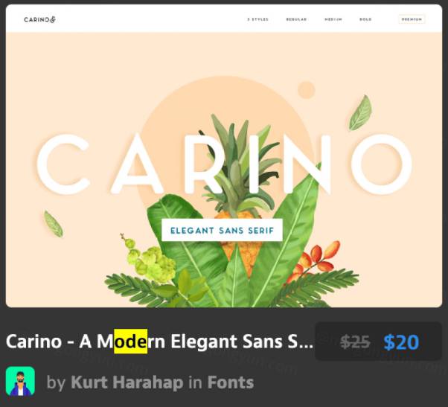Click the small leaf at left of preview
Image resolution: width=448 pixels, height=407 pixels.
(x=54, y=224)
